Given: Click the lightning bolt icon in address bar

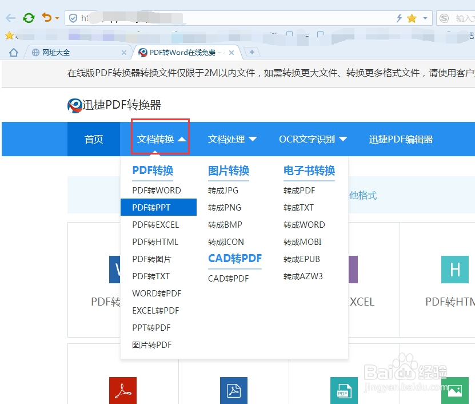Looking at the screenshot, I should click(x=399, y=18).
